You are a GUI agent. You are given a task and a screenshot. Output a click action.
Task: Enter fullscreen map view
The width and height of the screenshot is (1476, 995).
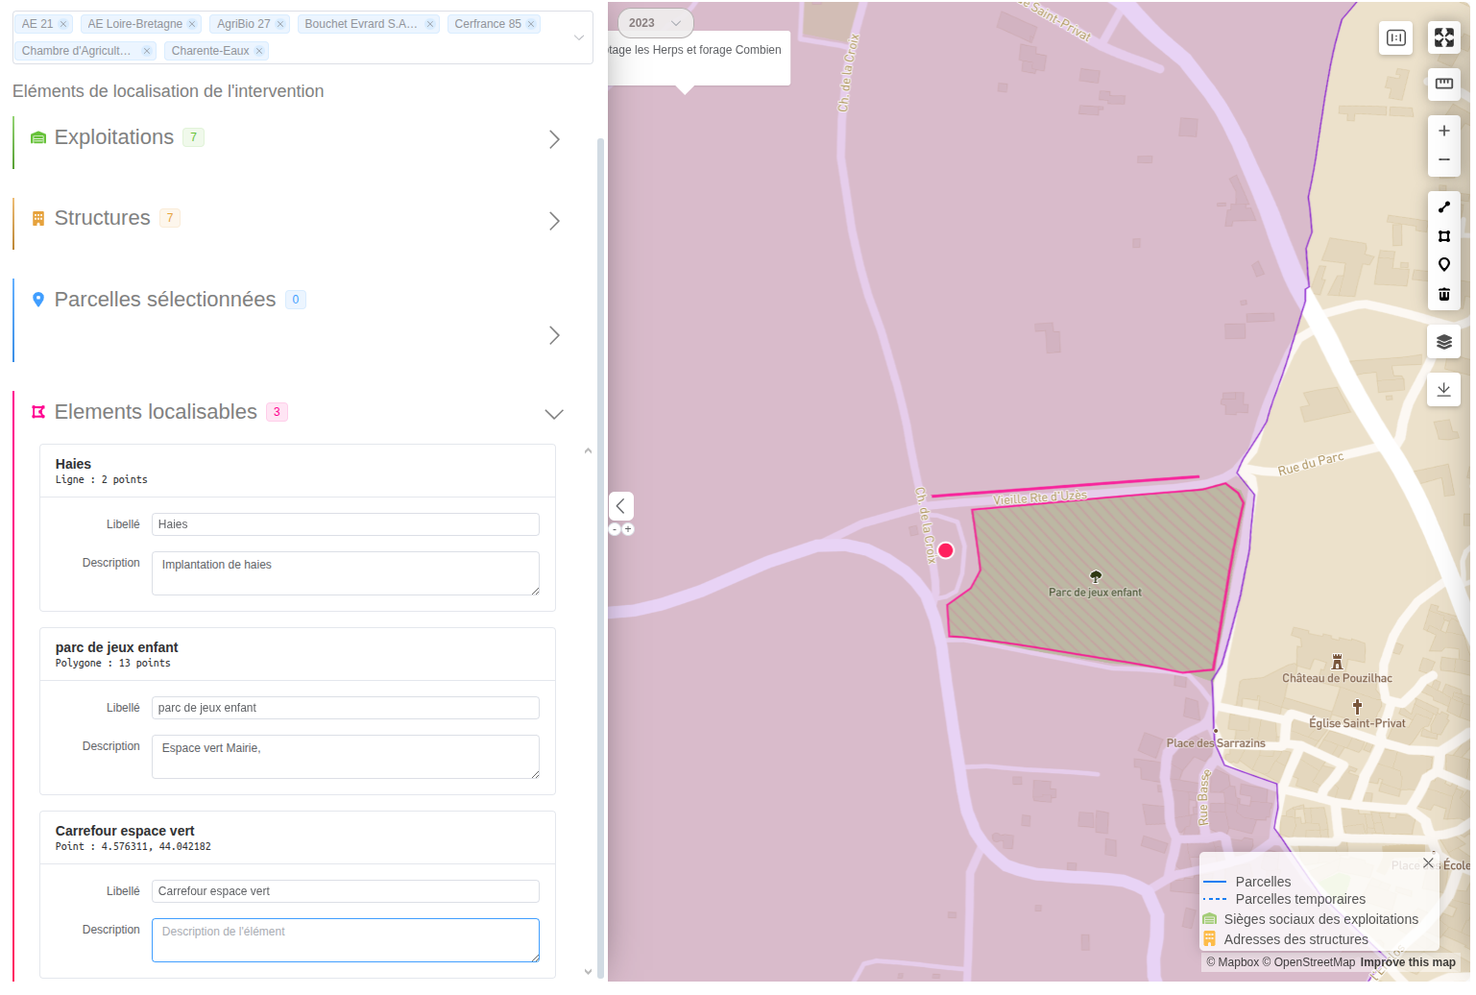click(1444, 37)
